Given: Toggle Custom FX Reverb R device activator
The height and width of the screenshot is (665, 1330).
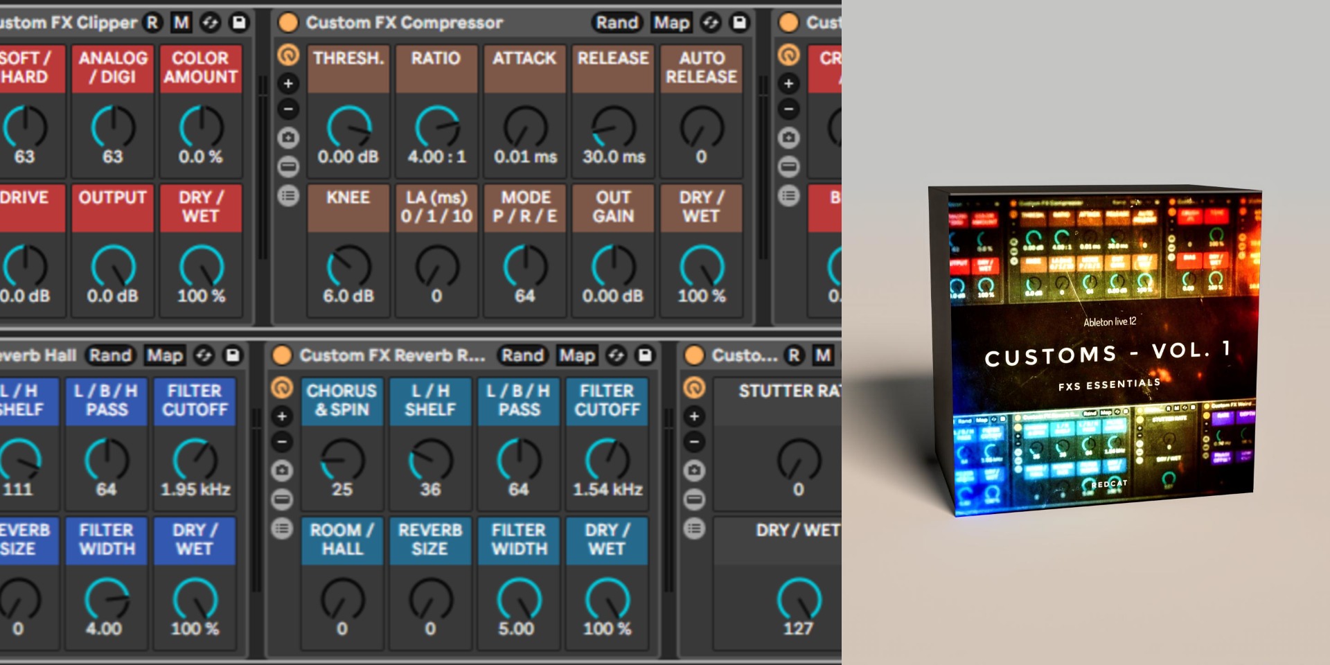Looking at the screenshot, I should [282, 355].
